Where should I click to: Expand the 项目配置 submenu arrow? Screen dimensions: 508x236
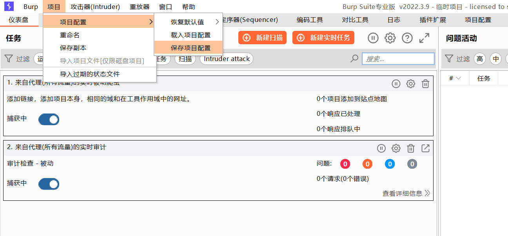(151, 22)
